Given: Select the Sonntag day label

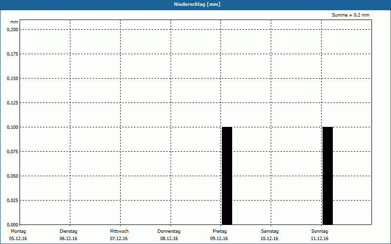Looking at the screenshot, I should pos(320,231).
